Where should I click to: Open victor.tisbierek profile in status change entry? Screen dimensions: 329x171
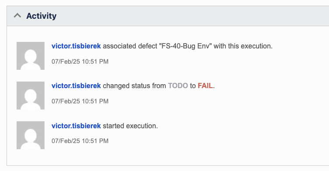76,85
